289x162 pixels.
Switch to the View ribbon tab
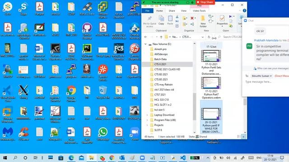coord(184,11)
